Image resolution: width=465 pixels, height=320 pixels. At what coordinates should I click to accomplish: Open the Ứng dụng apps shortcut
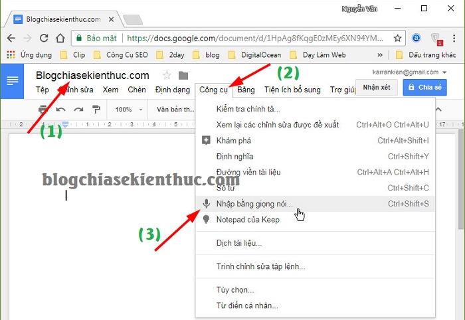(x=29, y=55)
